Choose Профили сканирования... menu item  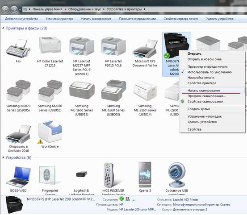206,96
